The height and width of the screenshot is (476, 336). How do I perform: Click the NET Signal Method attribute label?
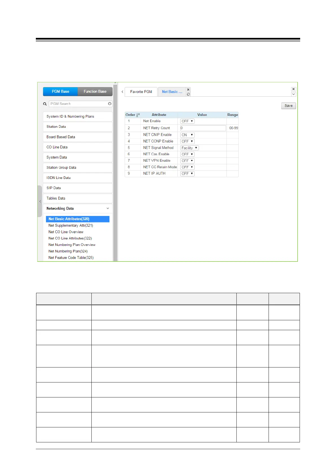click(x=158, y=148)
